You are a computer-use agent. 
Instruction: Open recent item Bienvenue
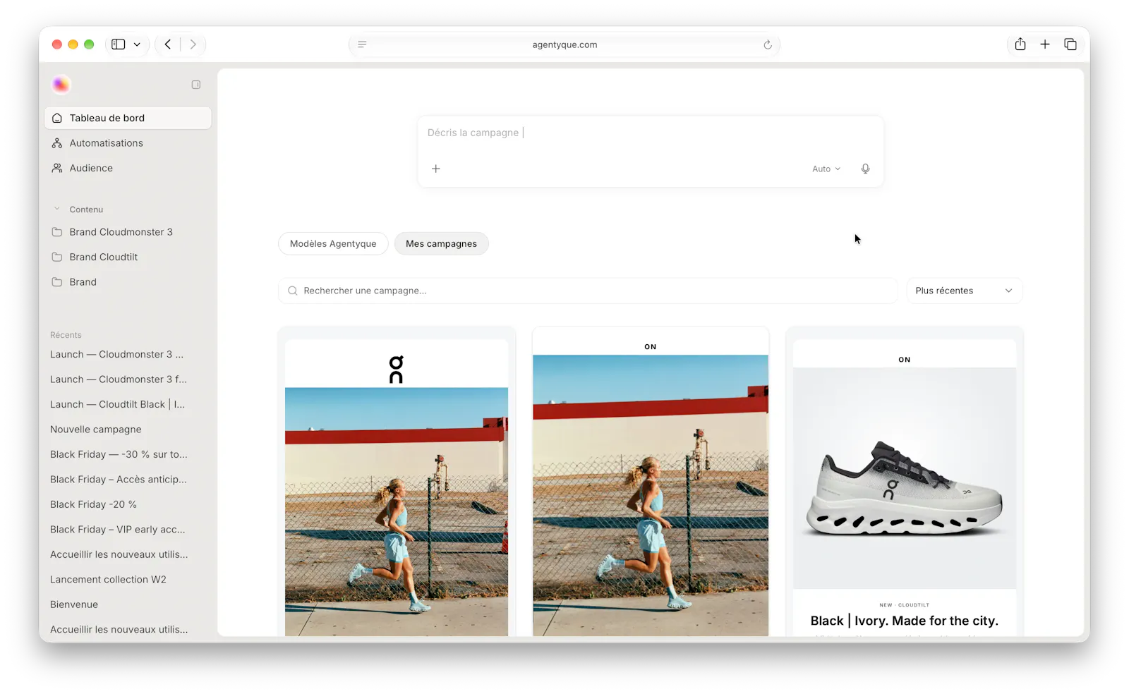(74, 604)
